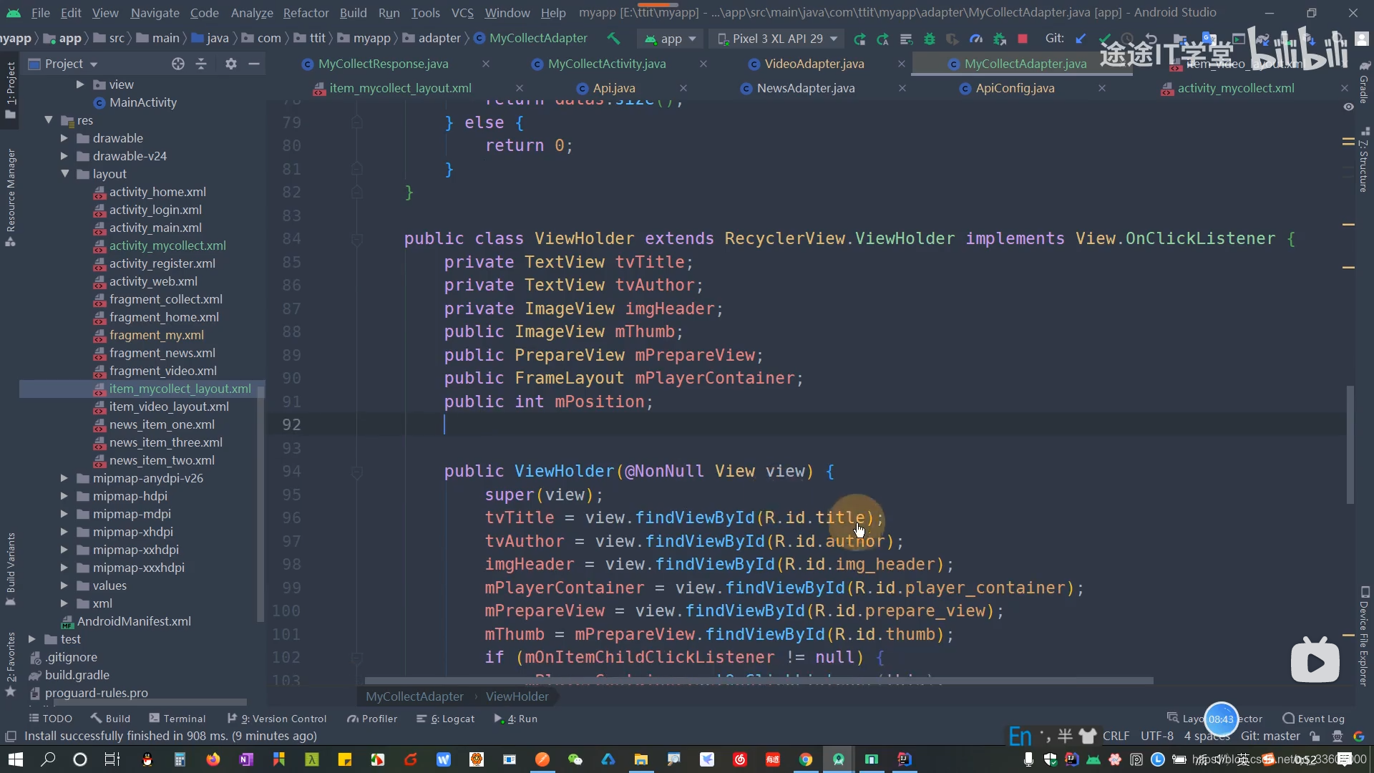Expand the test folder
The image size is (1374, 773).
pos(32,639)
